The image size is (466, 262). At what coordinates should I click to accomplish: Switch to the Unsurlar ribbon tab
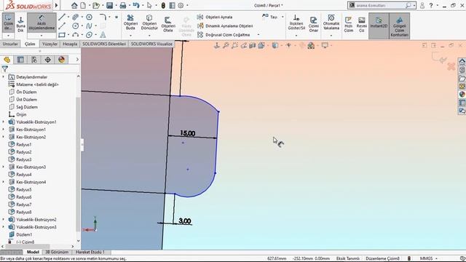[x=10, y=44]
